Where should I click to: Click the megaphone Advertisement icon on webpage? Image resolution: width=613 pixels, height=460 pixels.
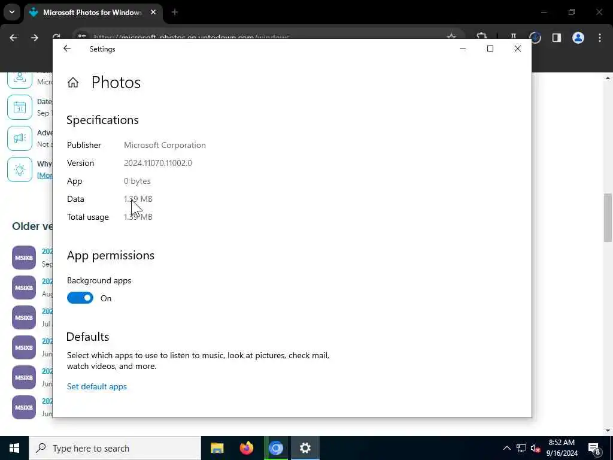[20, 138]
